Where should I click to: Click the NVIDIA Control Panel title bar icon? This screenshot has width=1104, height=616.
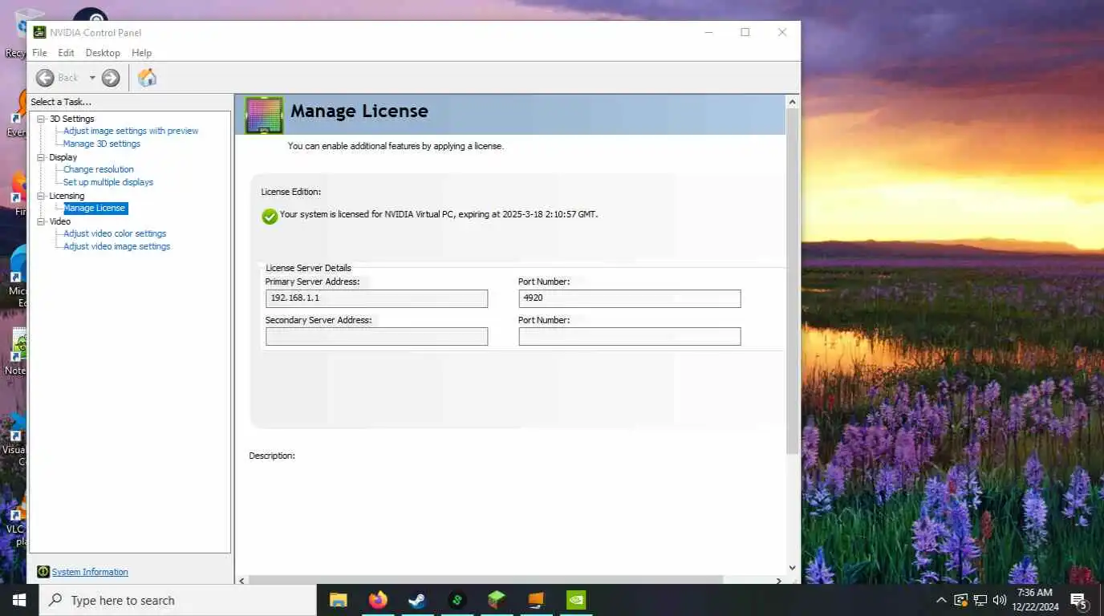[39, 32]
